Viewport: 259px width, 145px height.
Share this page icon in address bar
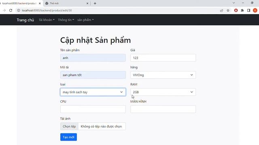click(x=221, y=10)
